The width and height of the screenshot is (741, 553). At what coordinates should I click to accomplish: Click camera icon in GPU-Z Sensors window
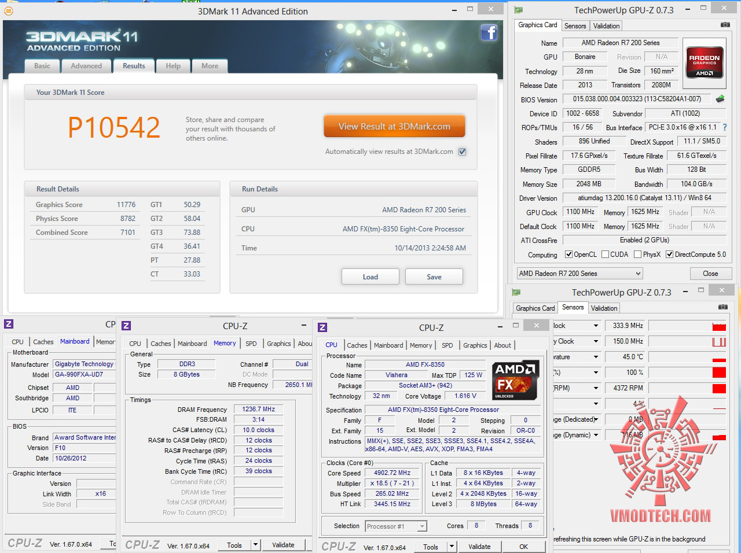pyautogui.click(x=722, y=307)
